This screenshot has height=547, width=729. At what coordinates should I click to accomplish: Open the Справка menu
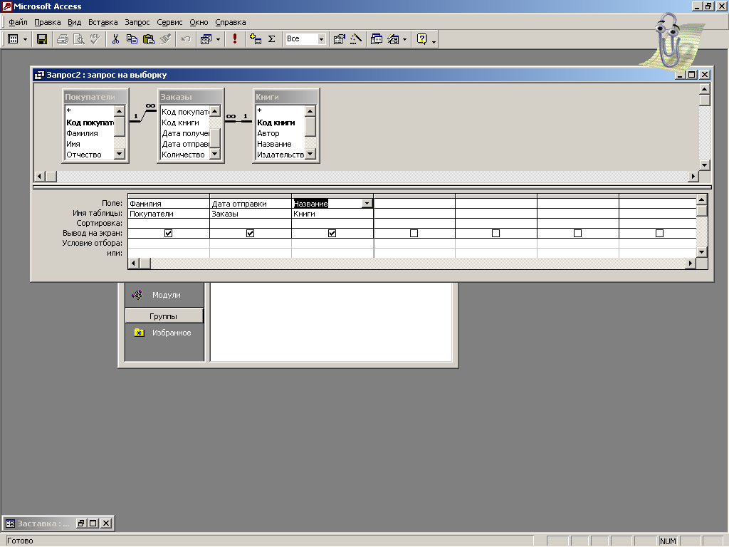tap(231, 22)
